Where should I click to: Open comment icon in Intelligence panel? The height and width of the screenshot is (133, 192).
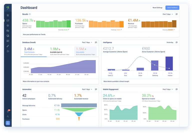coord(176,42)
